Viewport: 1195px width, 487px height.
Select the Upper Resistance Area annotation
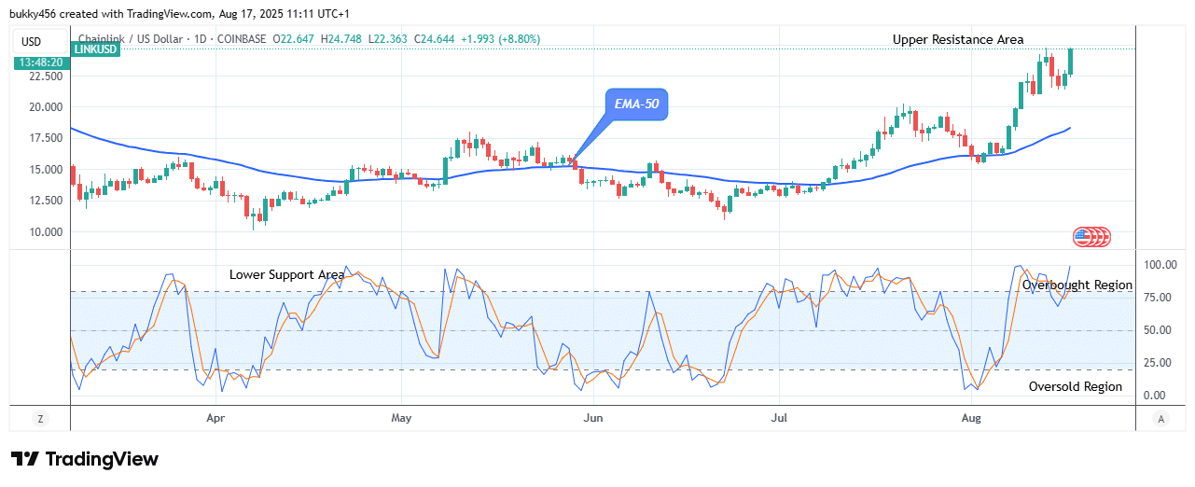pos(958,39)
